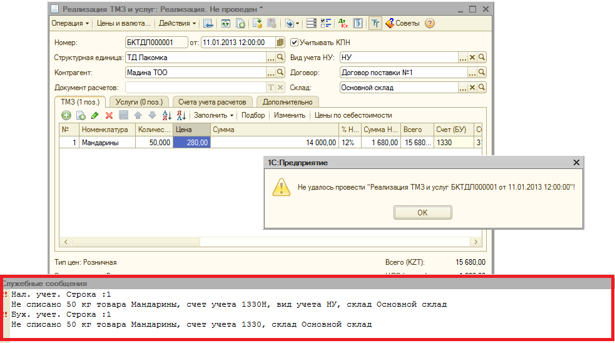Click the green Add row icon
Image resolution: width=615 pixels, height=343 pixels.
point(66,115)
